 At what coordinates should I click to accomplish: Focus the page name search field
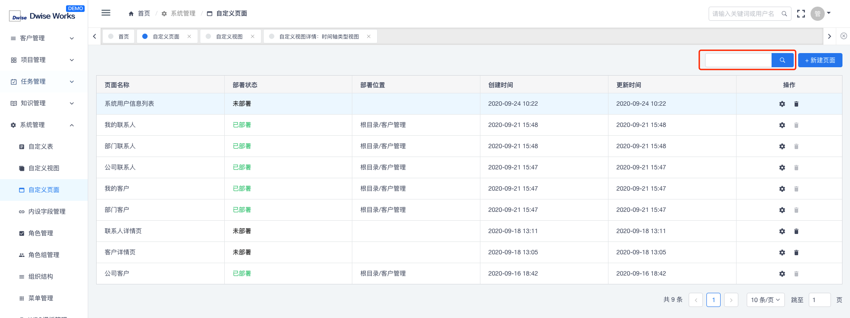coord(738,60)
